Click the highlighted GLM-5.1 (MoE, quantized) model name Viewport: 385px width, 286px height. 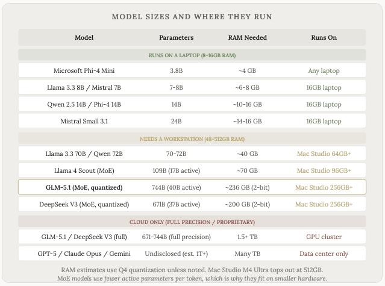(84, 187)
